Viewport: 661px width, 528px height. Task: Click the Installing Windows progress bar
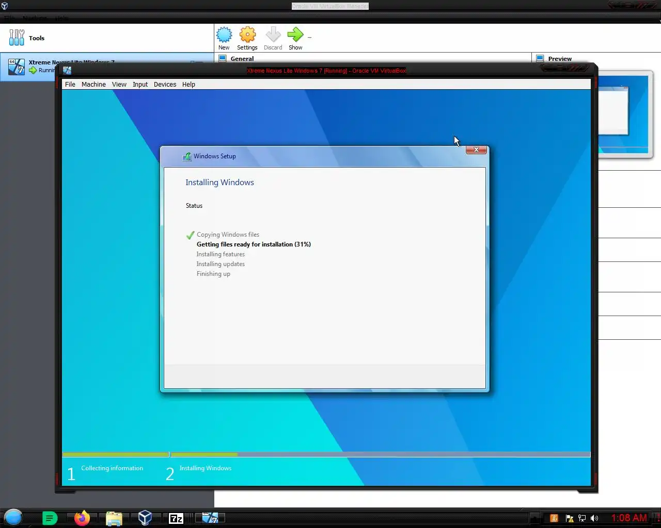381,455
